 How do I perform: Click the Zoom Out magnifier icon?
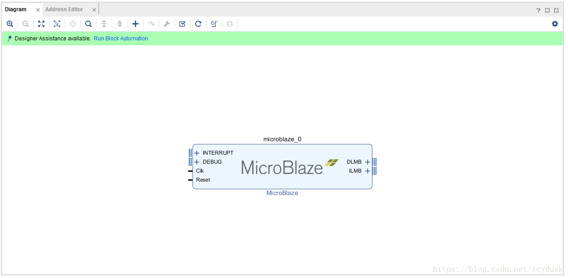[26, 24]
